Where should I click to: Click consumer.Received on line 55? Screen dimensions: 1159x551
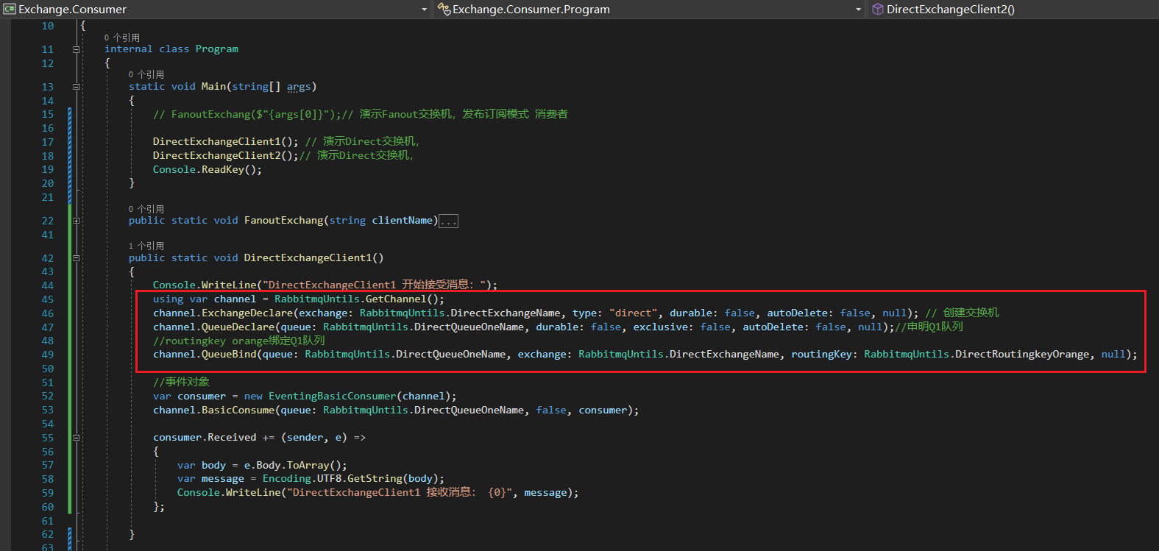click(205, 438)
